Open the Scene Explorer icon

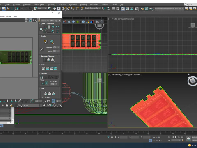(113, 9)
